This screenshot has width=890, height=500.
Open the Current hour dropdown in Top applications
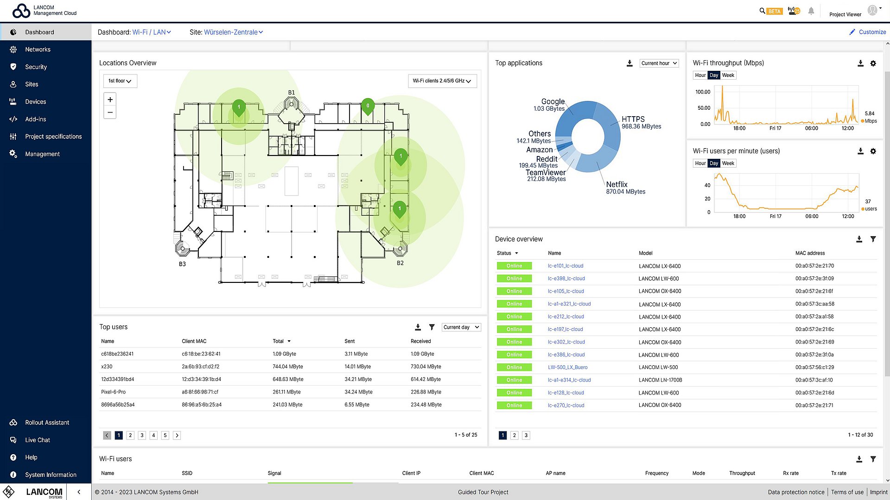[659, 63]
